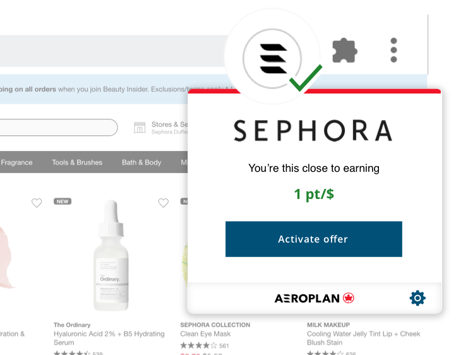Open The Ordinary serum product image
456x355 pixels.
click(x=111, y=255)
